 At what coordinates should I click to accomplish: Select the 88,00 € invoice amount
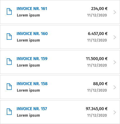(x=100, y=84)
